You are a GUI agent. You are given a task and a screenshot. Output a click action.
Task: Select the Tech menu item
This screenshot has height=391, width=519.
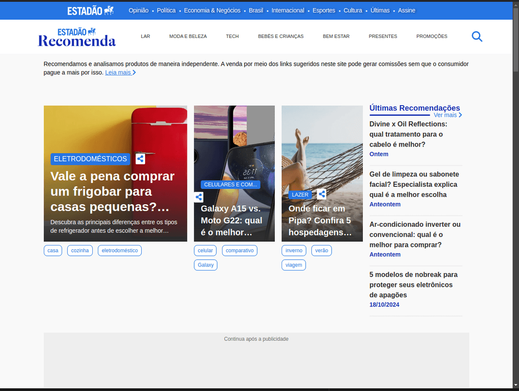pyautogui.click(x=232, y=37)
